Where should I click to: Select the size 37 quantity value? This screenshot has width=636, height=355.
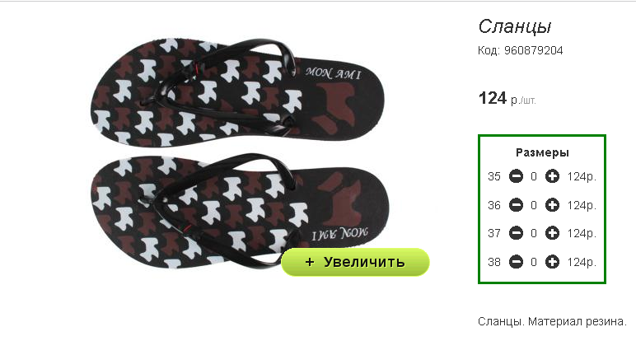[x=534, y=233]
